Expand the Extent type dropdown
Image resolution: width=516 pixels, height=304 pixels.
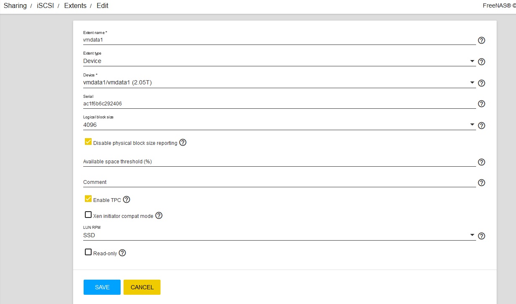279,61
